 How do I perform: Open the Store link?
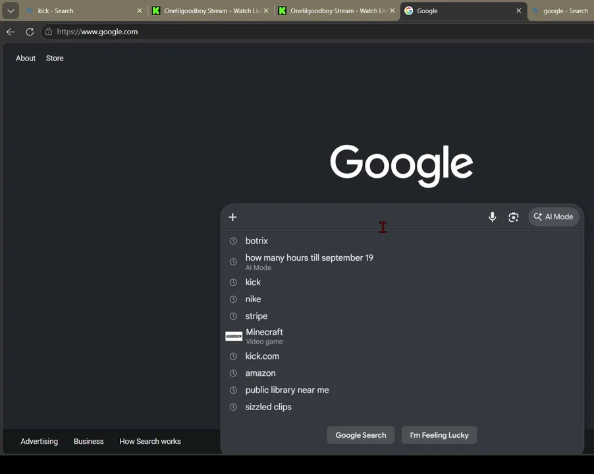tap(55, 59)
